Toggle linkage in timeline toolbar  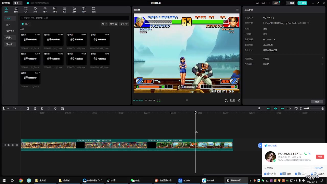(x=282, y=109)
